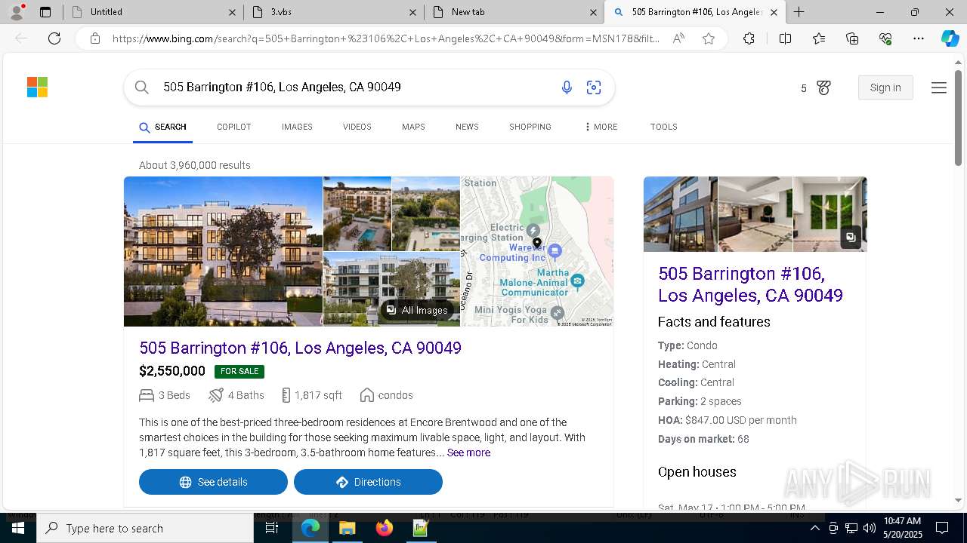Open Browser essentials icon
Viewport: 967px width, 543px height.
pos(885,38)
